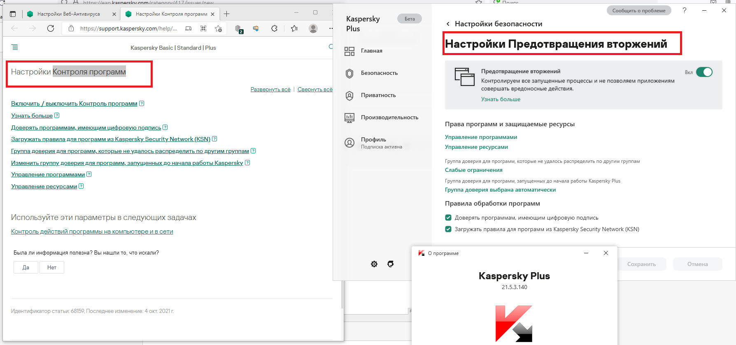
Task: Open the browser settings and more menu
Action: [x=331, y=28]
